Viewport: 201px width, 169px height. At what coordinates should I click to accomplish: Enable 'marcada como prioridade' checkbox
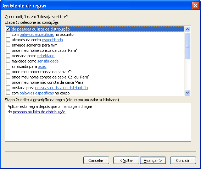tap(8, 55)
